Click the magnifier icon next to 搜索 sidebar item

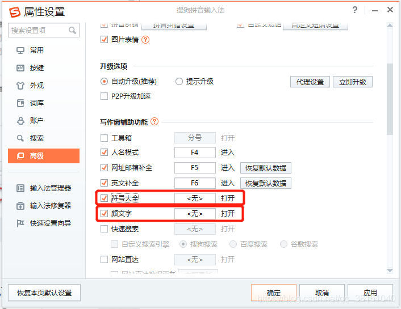coord(20,138)
